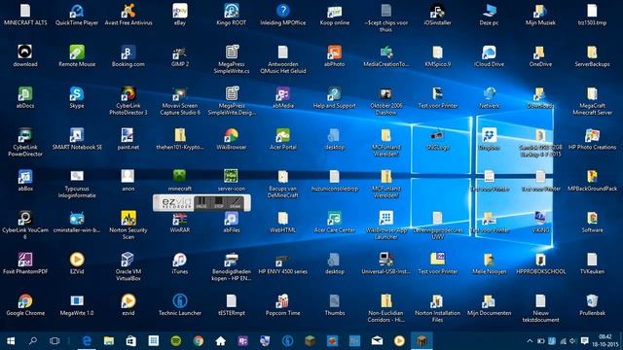Open the Mail envelope taskbar icon
The width and height of the screenshot is (623, 350).
(377, 341)
